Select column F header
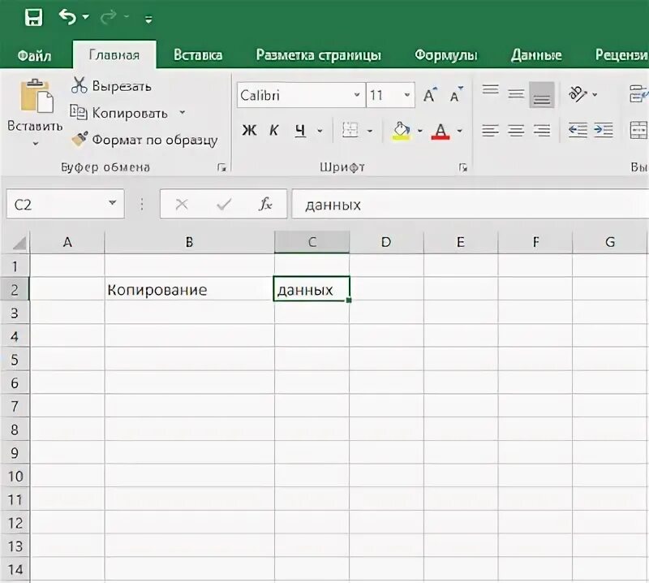This screenshot has width=649, height=583. 535,242
